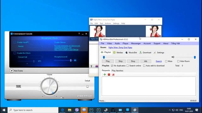Viewport: 202px width, 113px height.
Task: Click the Default checkbox on Creative console
Action: coord(87,87)
